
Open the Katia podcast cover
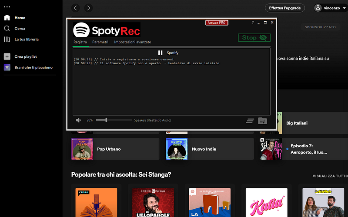pyautogui.click(x=267, y=202)
